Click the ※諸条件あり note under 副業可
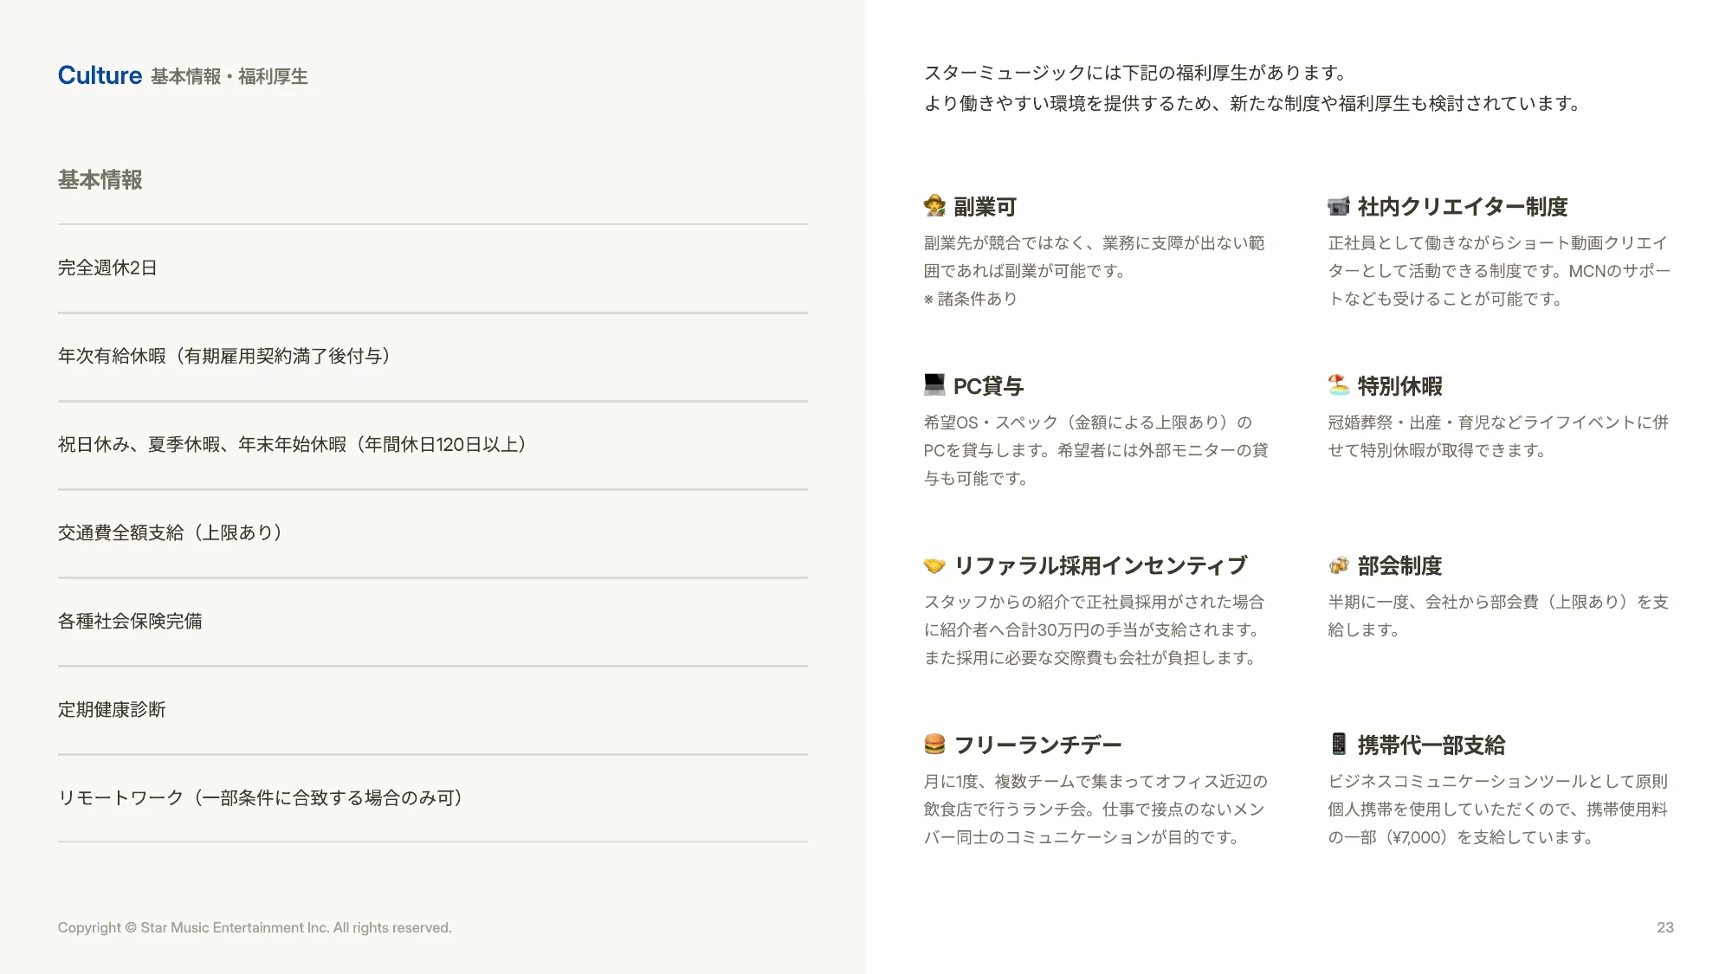The width and height of the screenshot is (1732, 974). pyautogui.click(x=971, y=299)
